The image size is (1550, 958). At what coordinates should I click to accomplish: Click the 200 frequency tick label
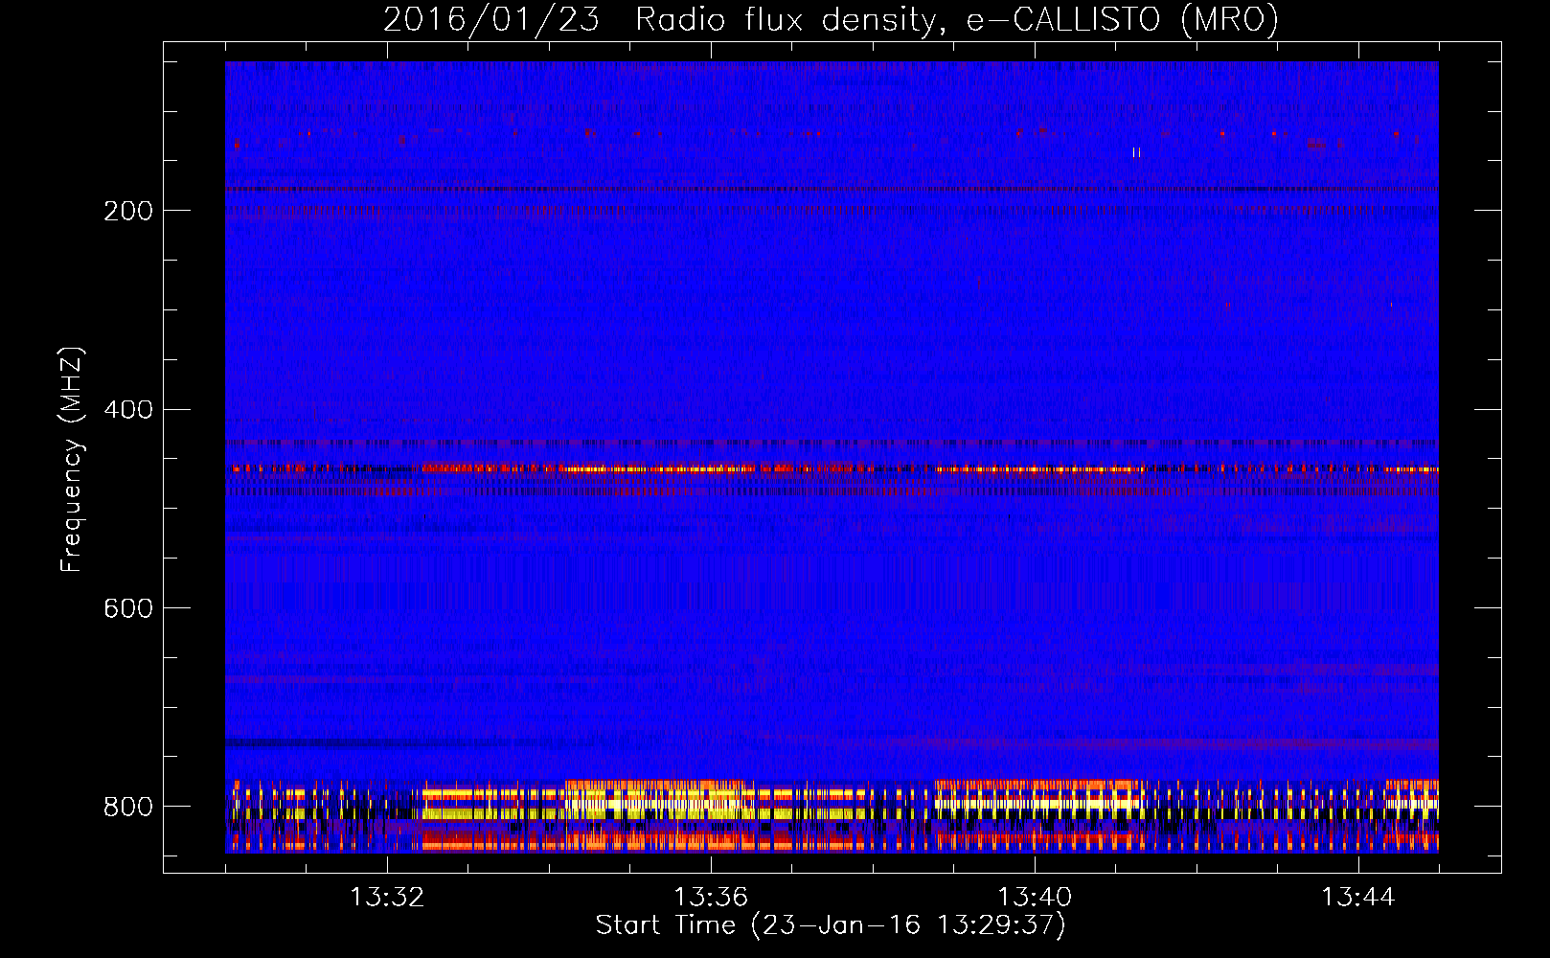pyautogui.click(x=128, y=211)
